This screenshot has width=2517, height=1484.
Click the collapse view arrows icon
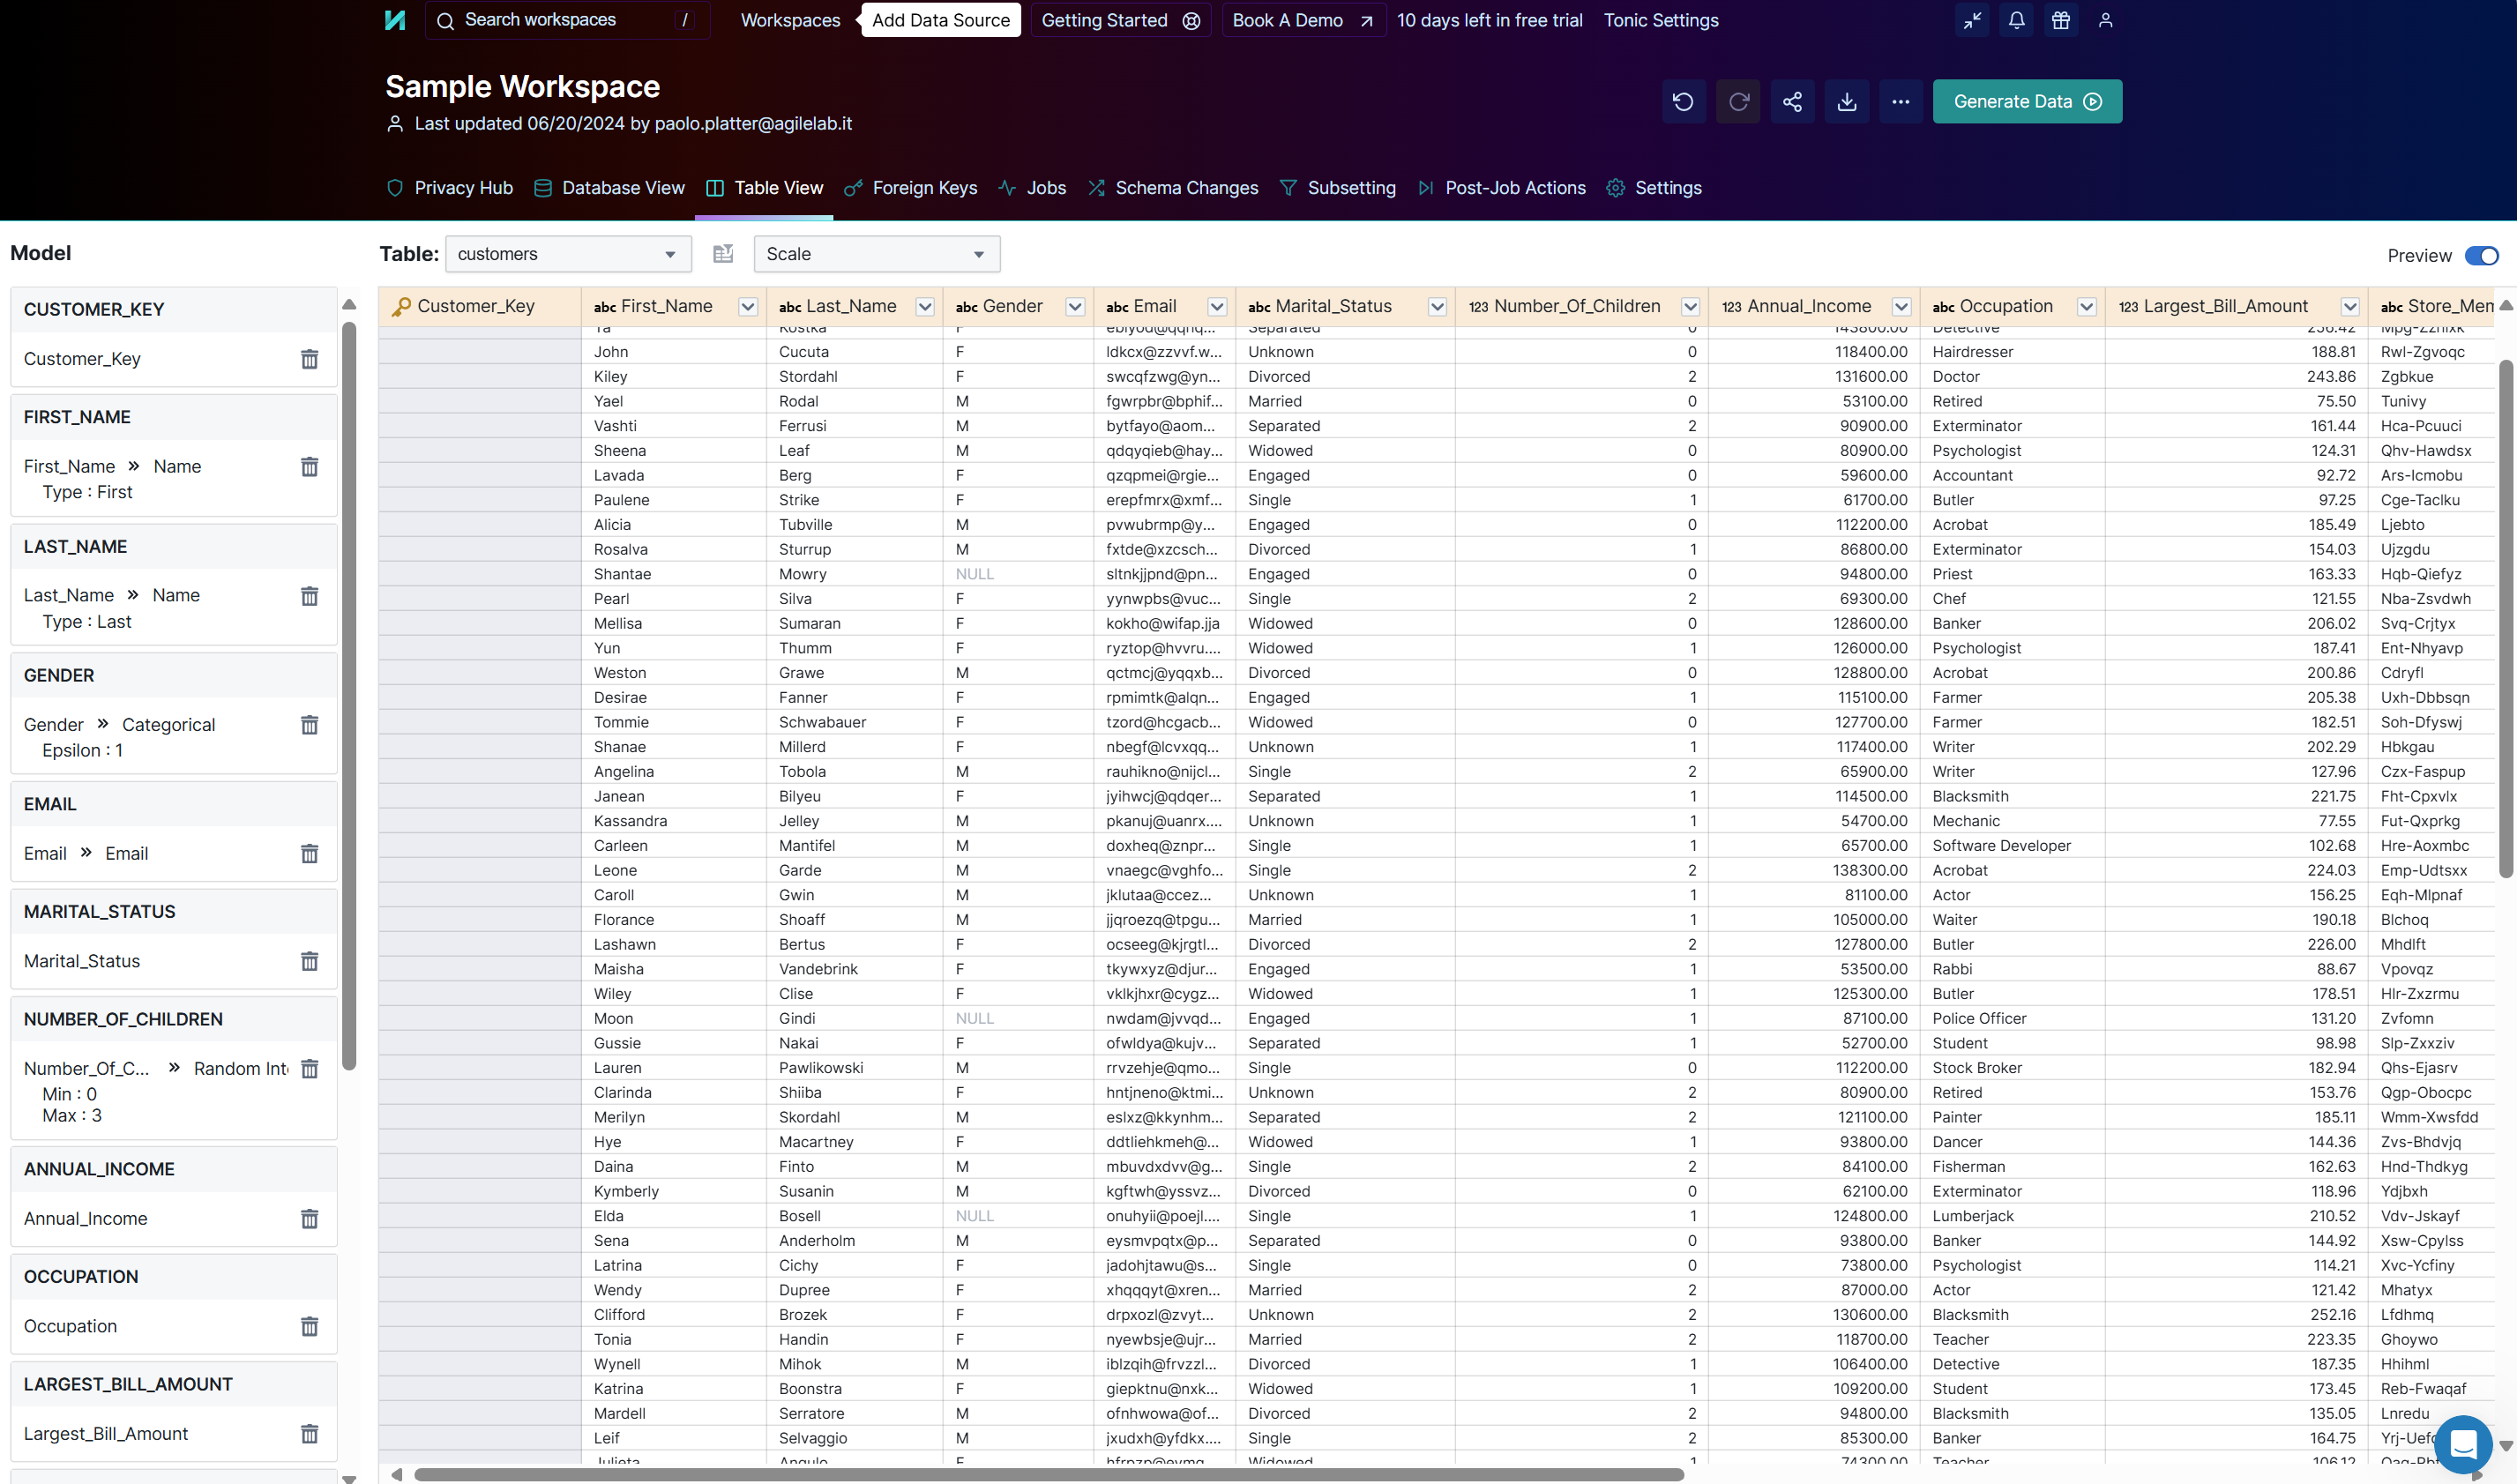tap(1972, 20)
